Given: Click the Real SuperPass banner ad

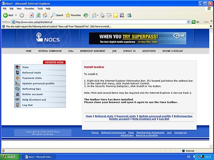Looking at the screenshot, I should (x=137, y=38).
